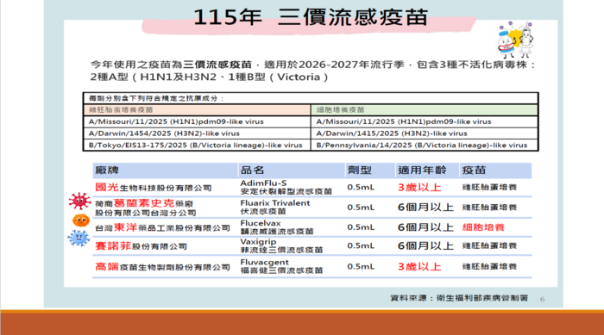
Task: Click '0.5mL' in the Flucelvax row
Action: click(x=361, y=227)
